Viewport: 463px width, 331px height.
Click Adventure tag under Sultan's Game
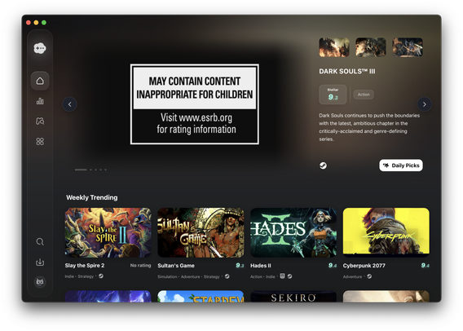[x=191, y=276]
